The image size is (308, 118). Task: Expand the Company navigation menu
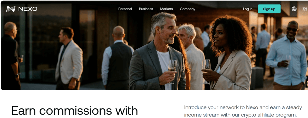click(x=187, y=9)
